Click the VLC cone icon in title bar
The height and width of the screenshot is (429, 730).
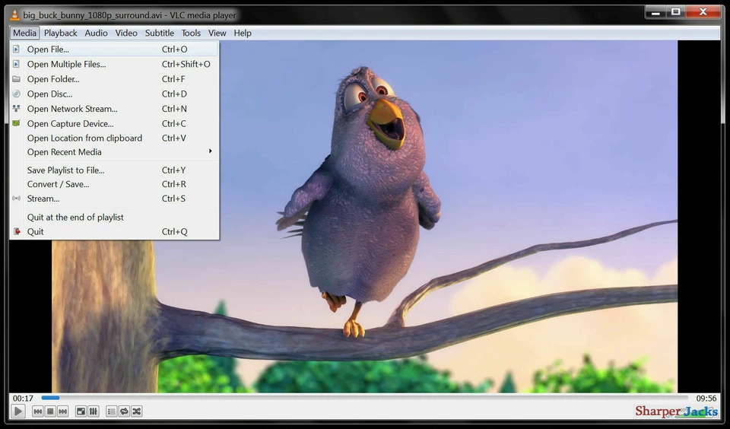tap(15, 15)
